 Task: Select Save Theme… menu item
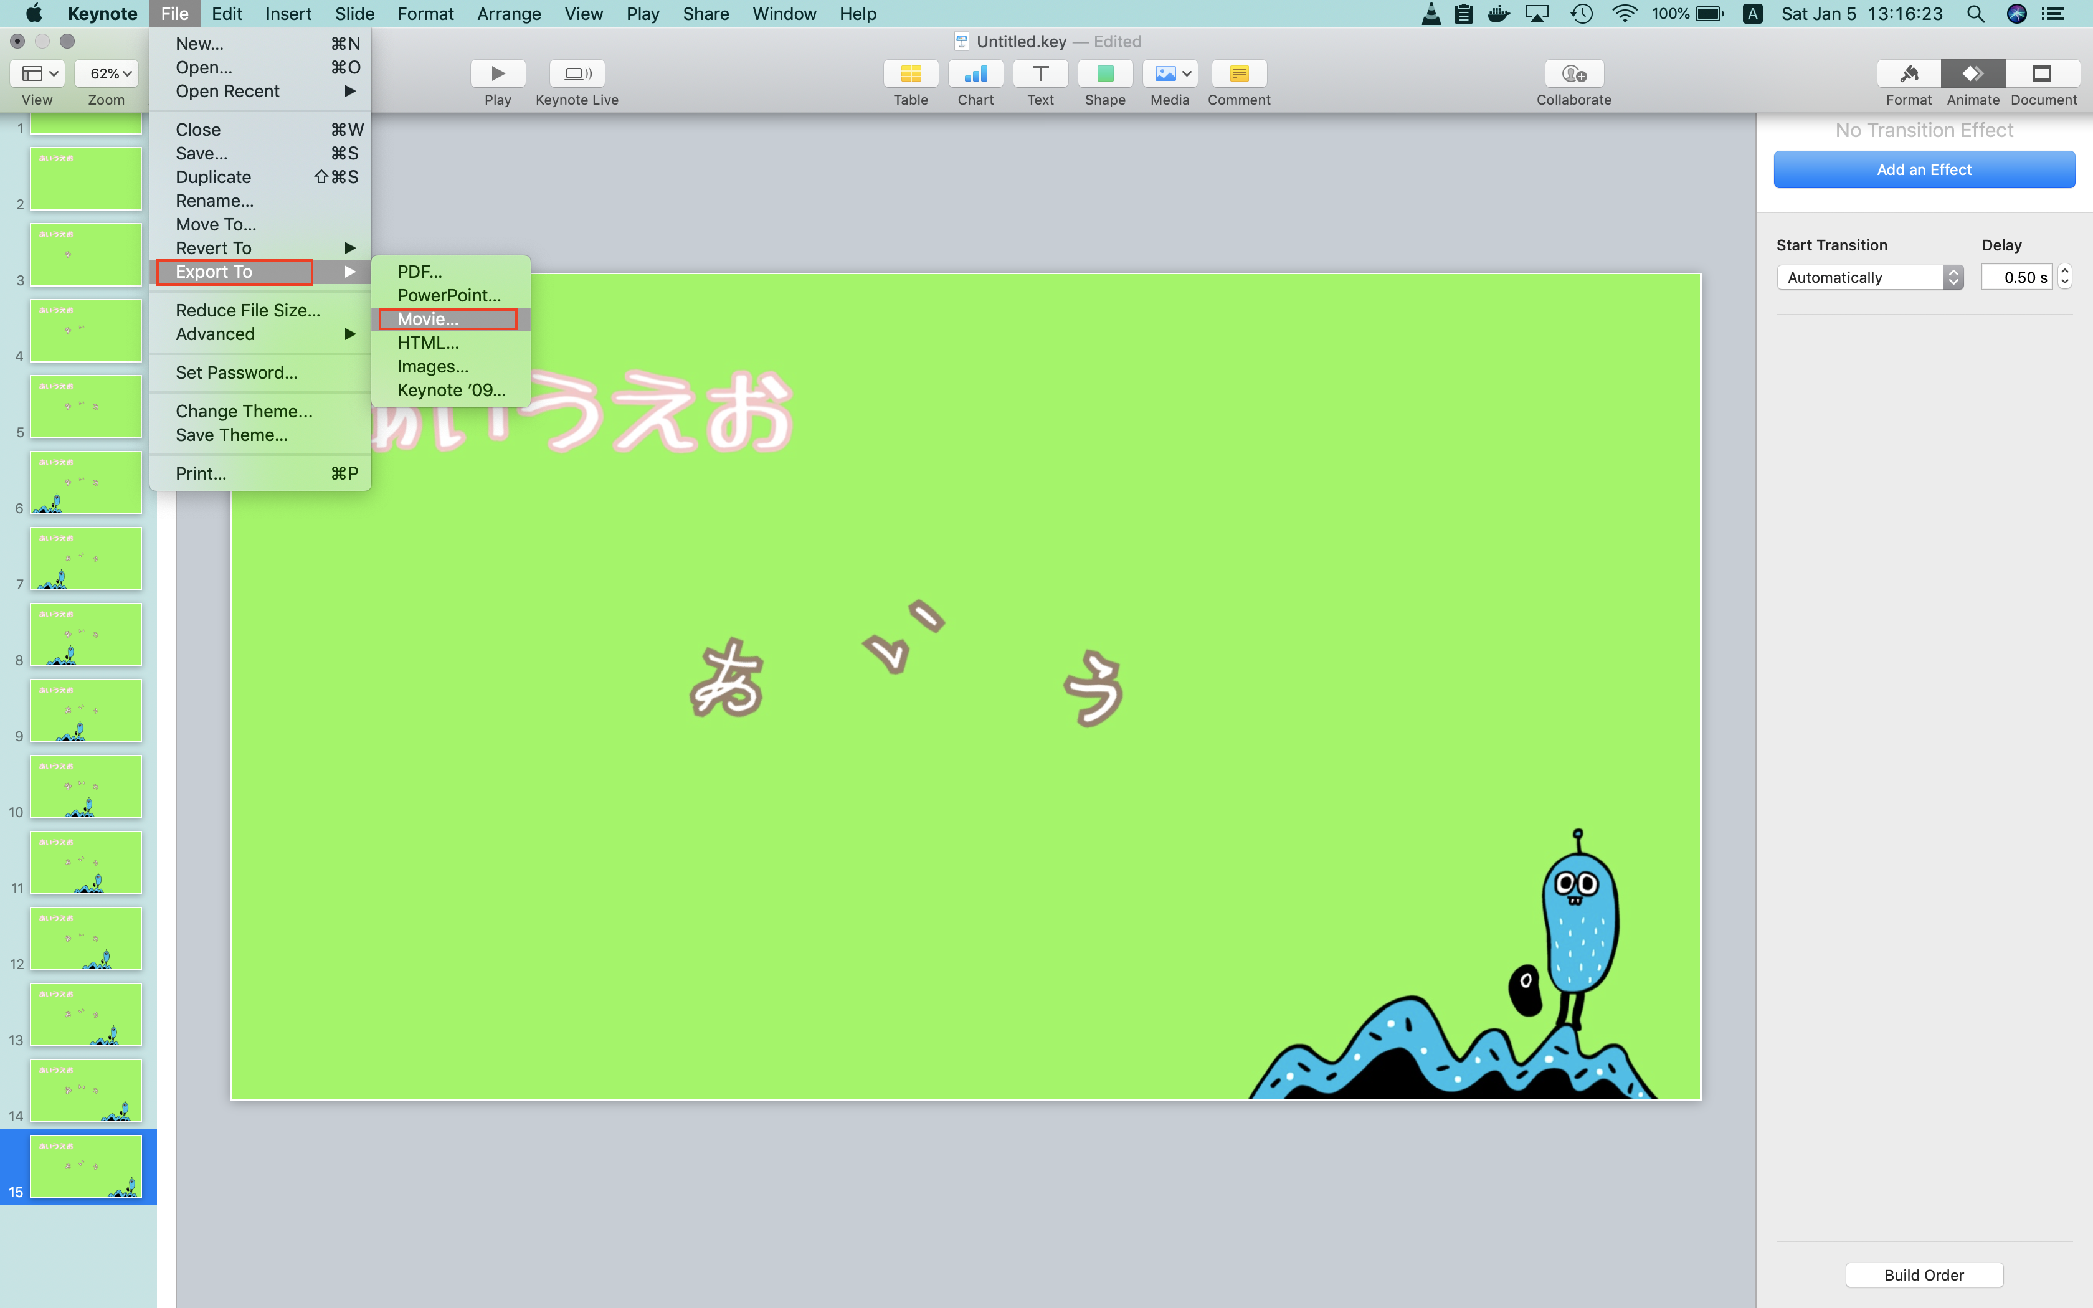pyautogui.click(x=260, y=435)
